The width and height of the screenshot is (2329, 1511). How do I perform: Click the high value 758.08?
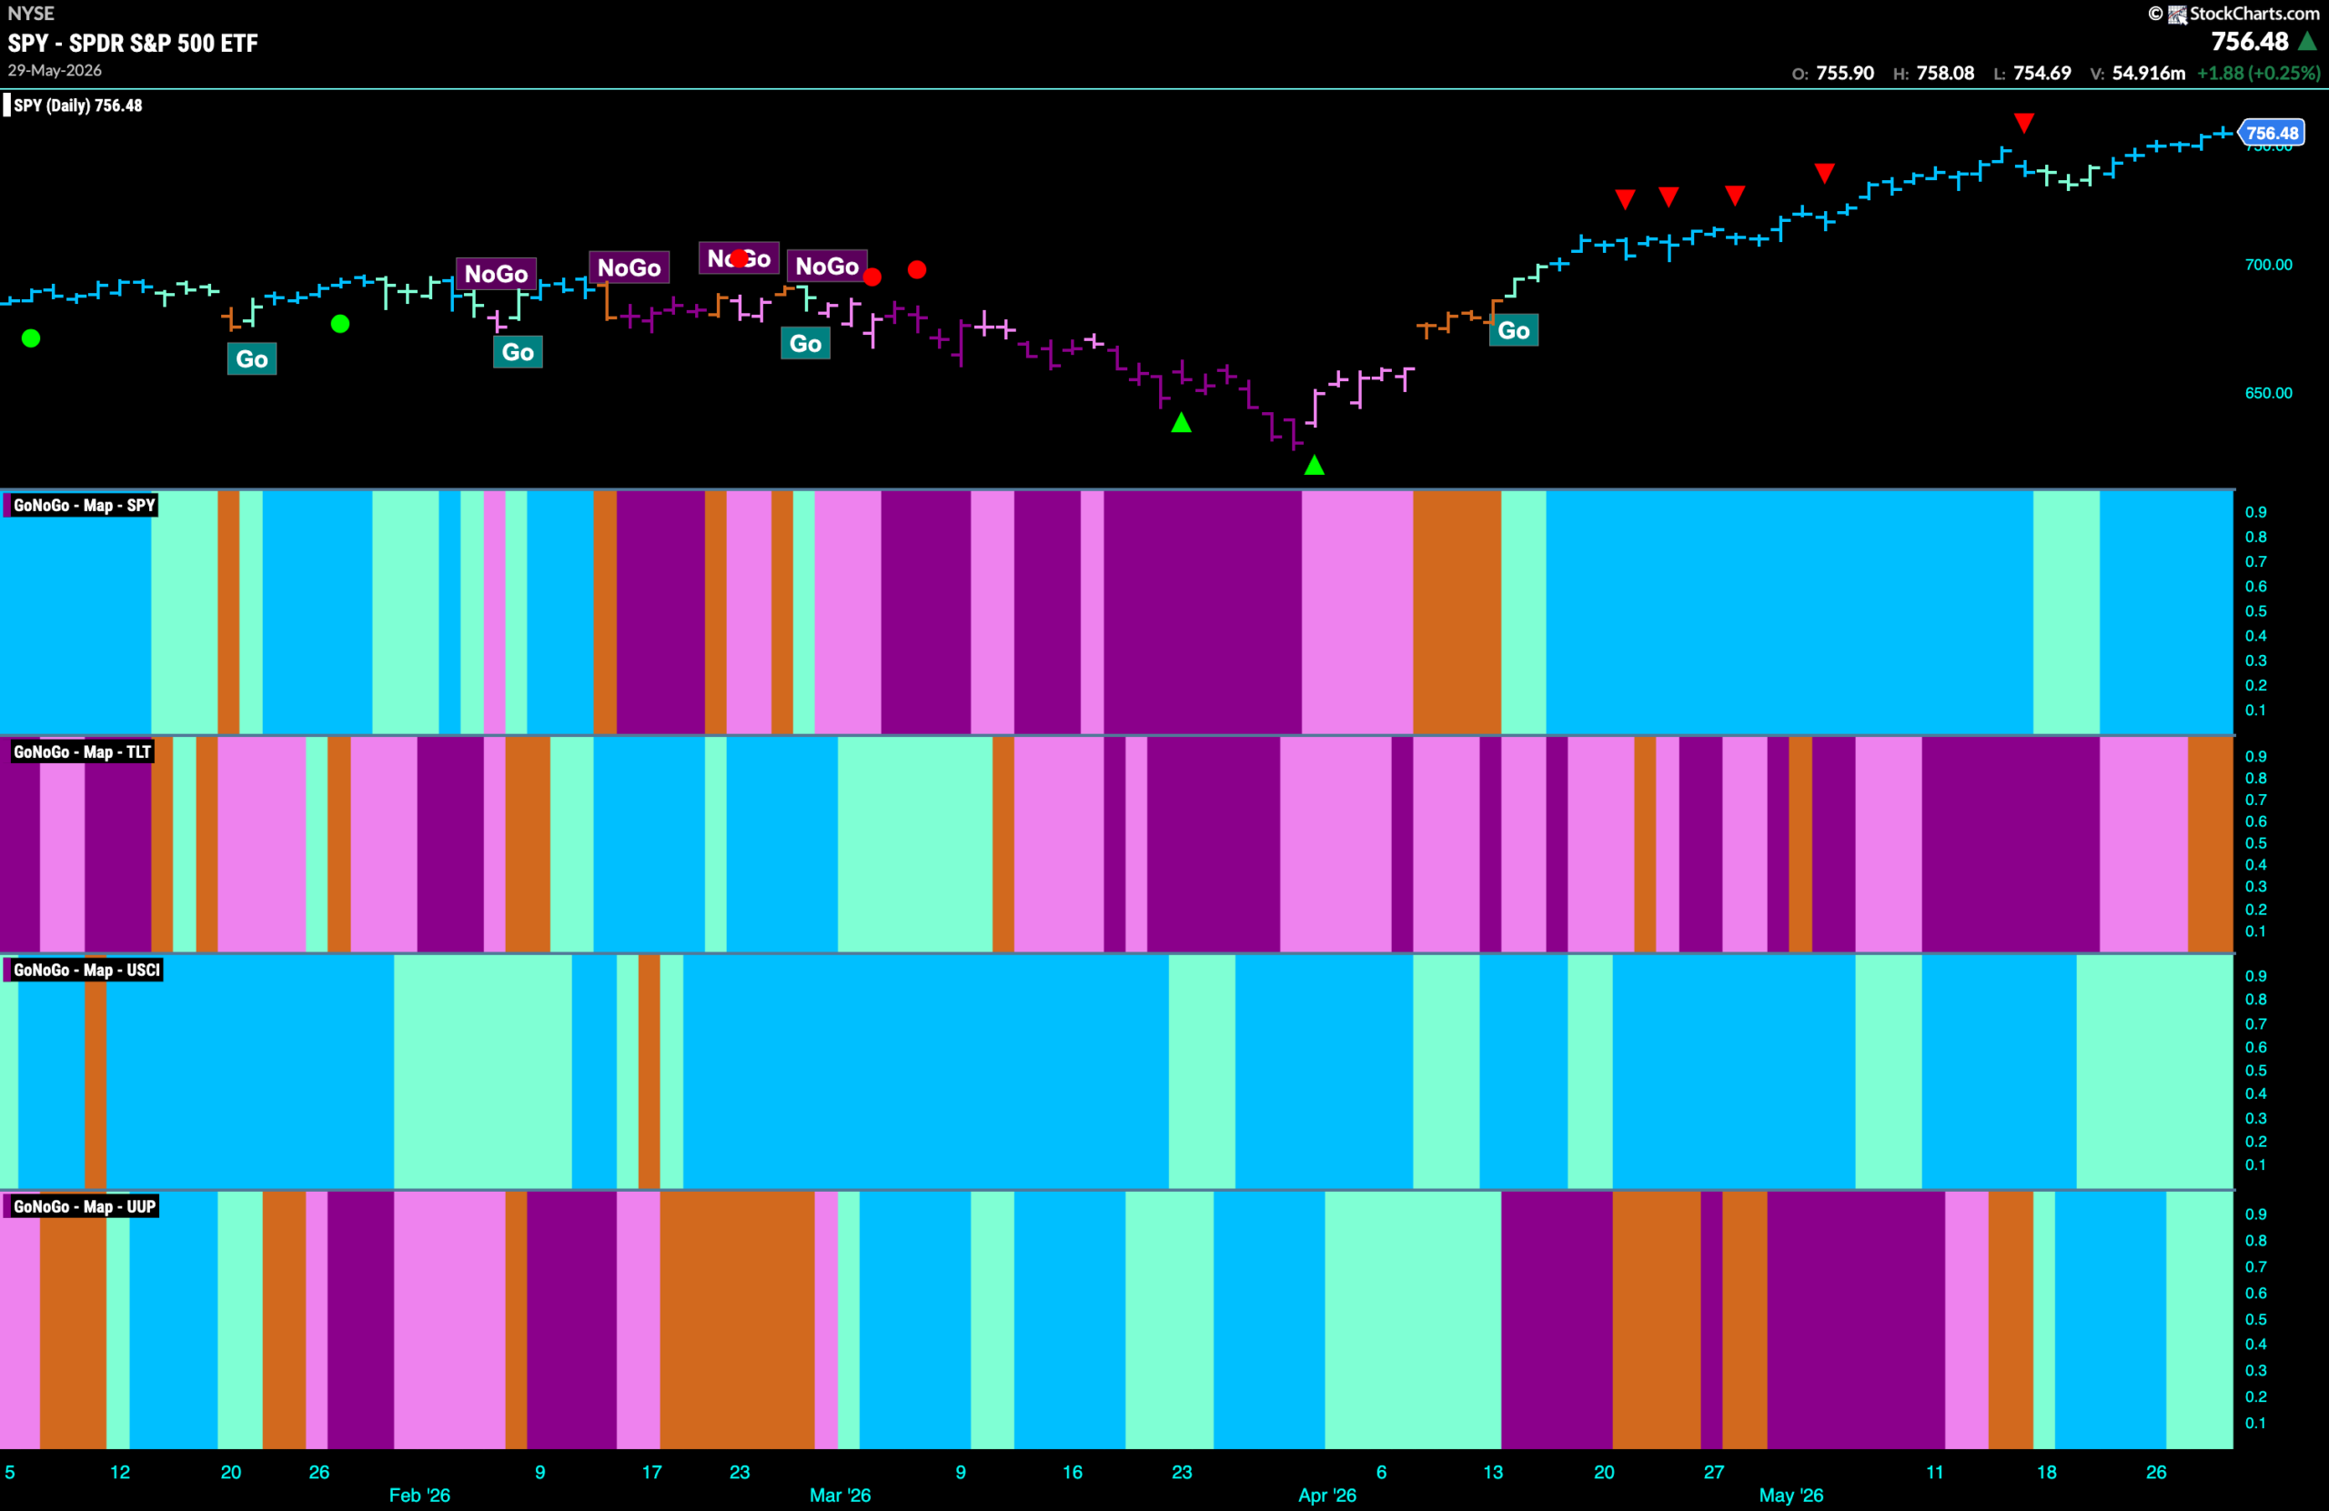1944,74
